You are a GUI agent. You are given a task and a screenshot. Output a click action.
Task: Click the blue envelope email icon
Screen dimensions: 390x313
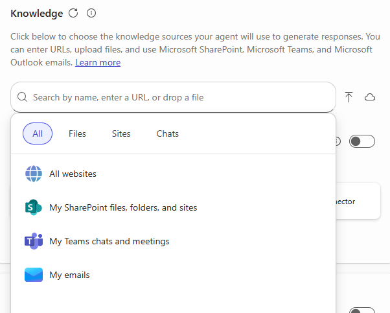(x=33, y=275)
